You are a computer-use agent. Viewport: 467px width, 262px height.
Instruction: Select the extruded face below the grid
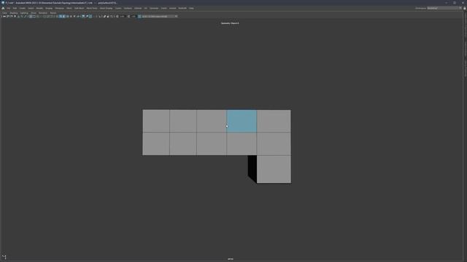click(274, 169)
